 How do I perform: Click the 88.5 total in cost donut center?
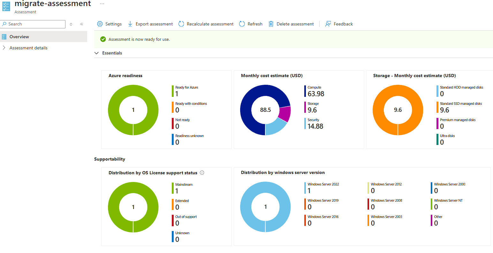[x=265, y=110]
